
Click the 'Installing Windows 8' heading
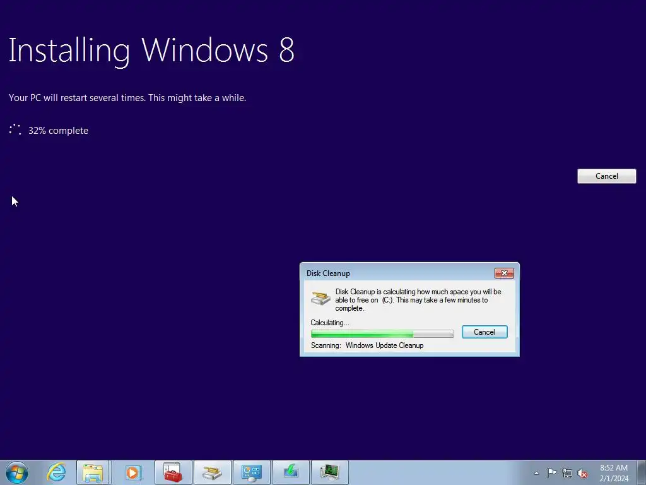coord(151,51)
